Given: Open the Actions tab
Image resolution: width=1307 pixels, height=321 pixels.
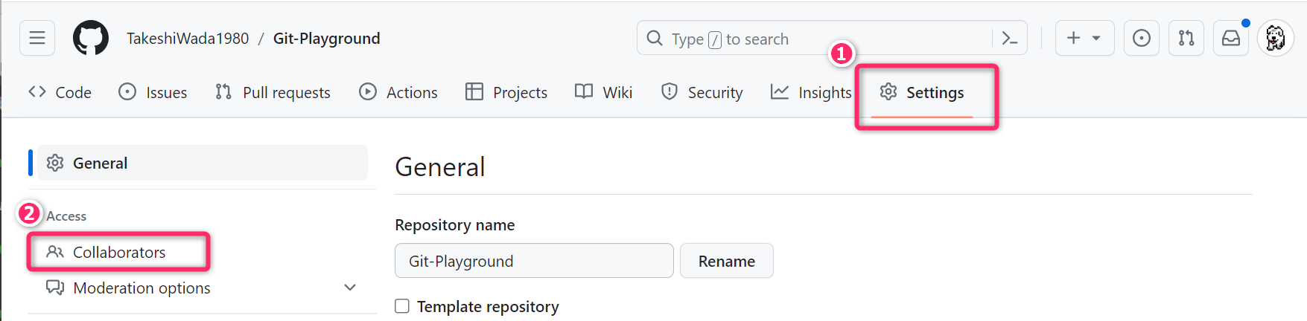Looking at the screenshot, I should pyautogui.click(x=398, y=92).
